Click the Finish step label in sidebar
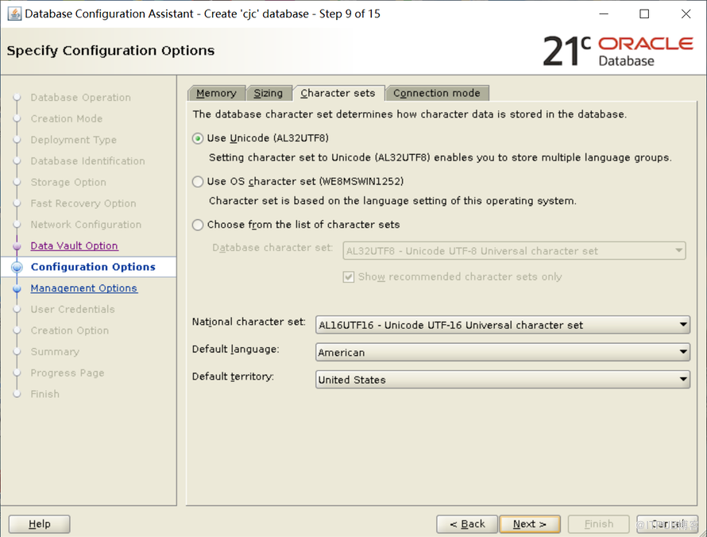This screenshot has height=537, width=707. [45, 394]
